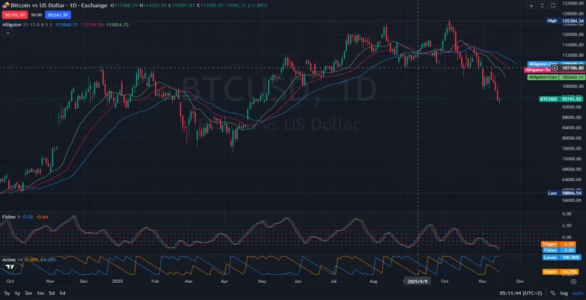586x300 pixels.
Task: Click the Jul label on time axis
Action: pos(334,281)
